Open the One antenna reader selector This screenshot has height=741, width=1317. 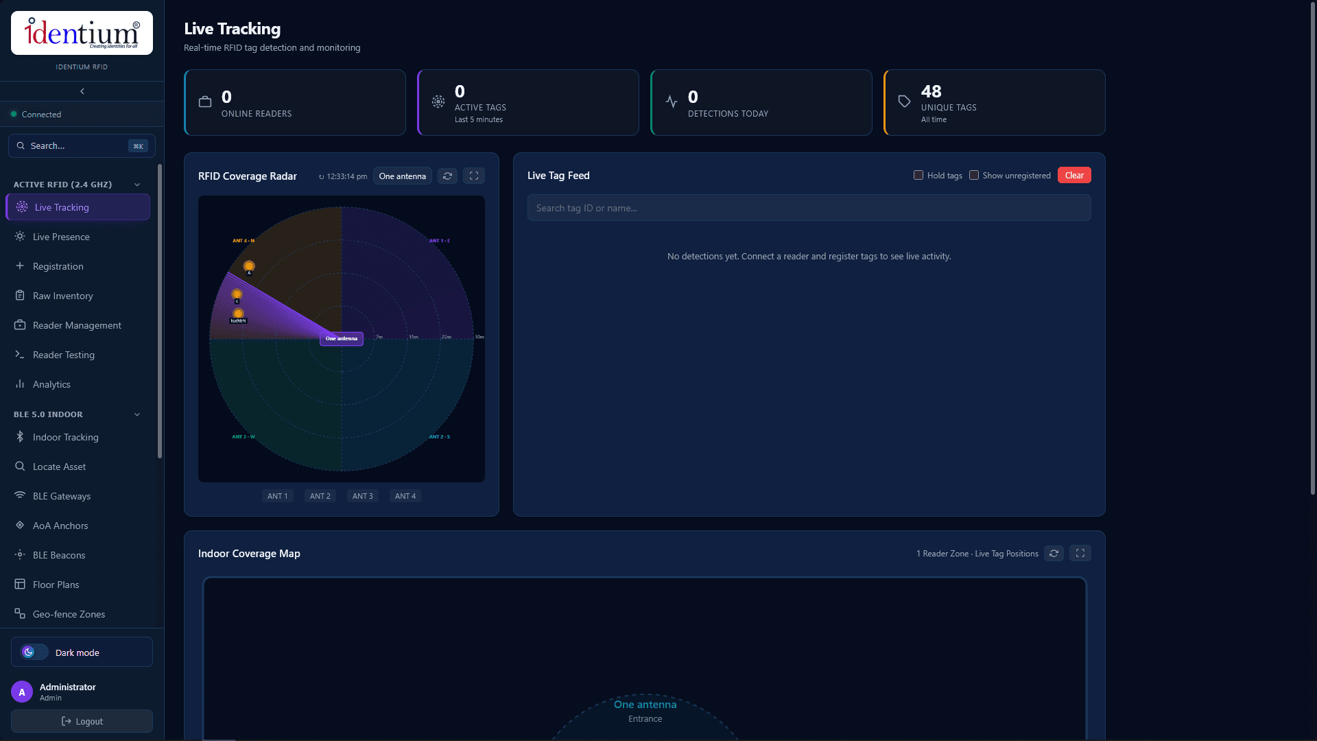(x=403, y=176)
